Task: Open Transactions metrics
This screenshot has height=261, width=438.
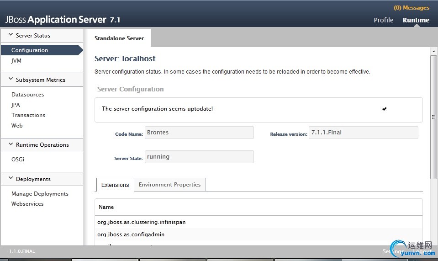Action: coord(28,115)
